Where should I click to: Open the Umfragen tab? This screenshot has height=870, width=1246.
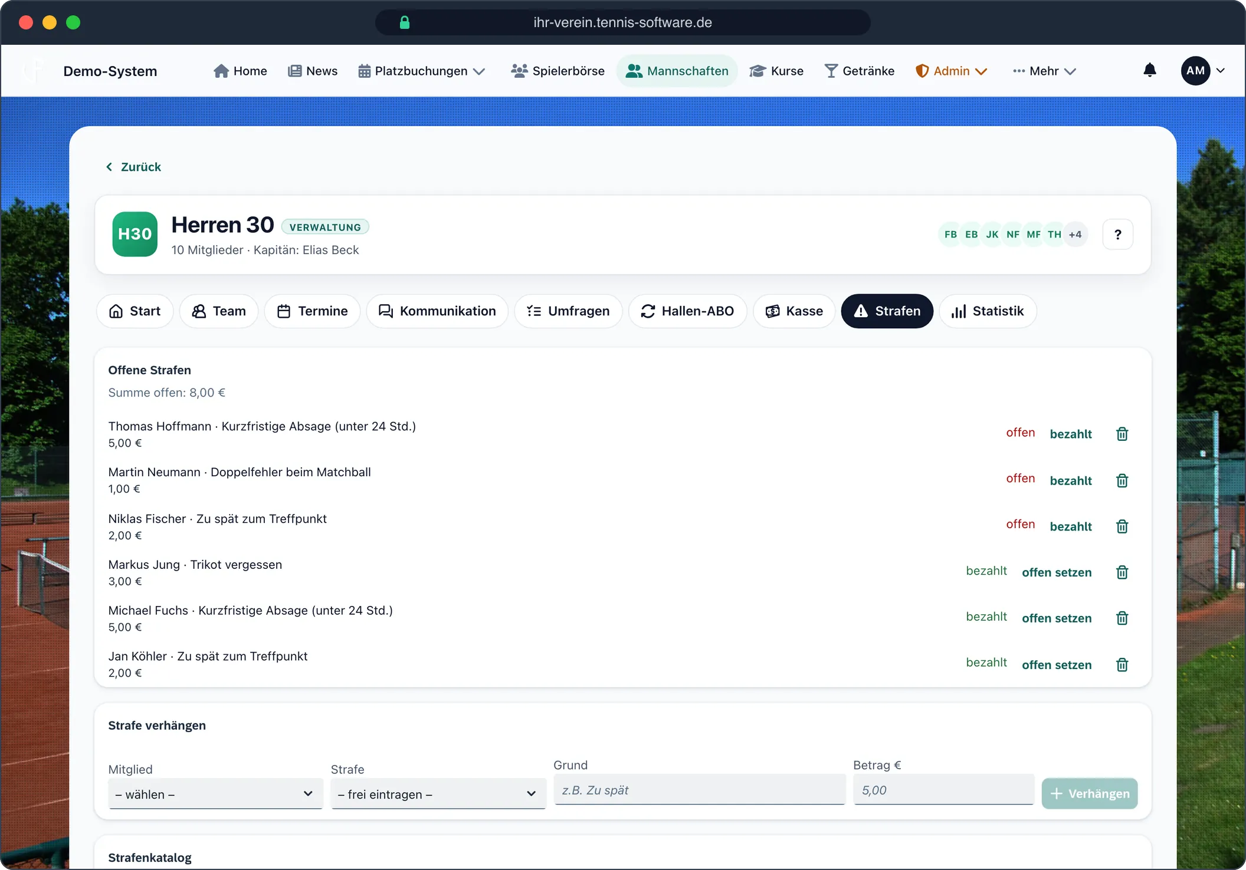tap(568, 311)
